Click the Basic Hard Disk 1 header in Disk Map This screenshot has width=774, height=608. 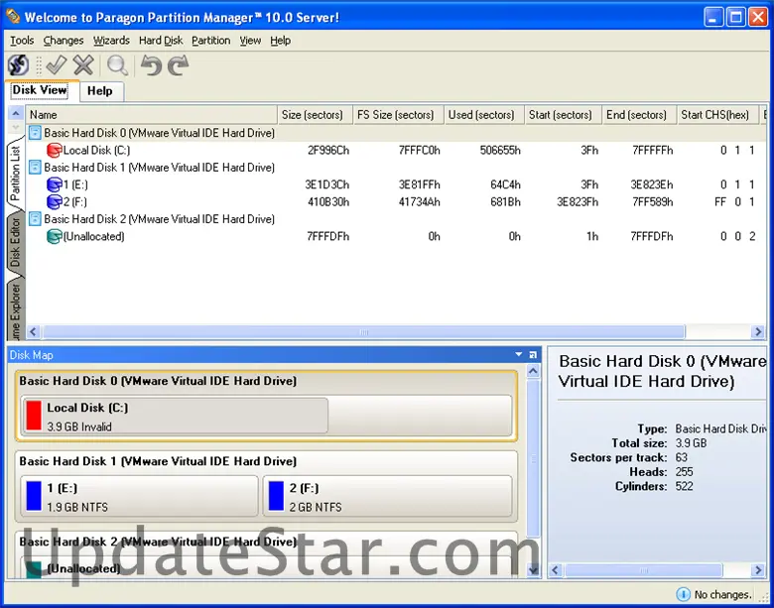(x=158, y=461)
